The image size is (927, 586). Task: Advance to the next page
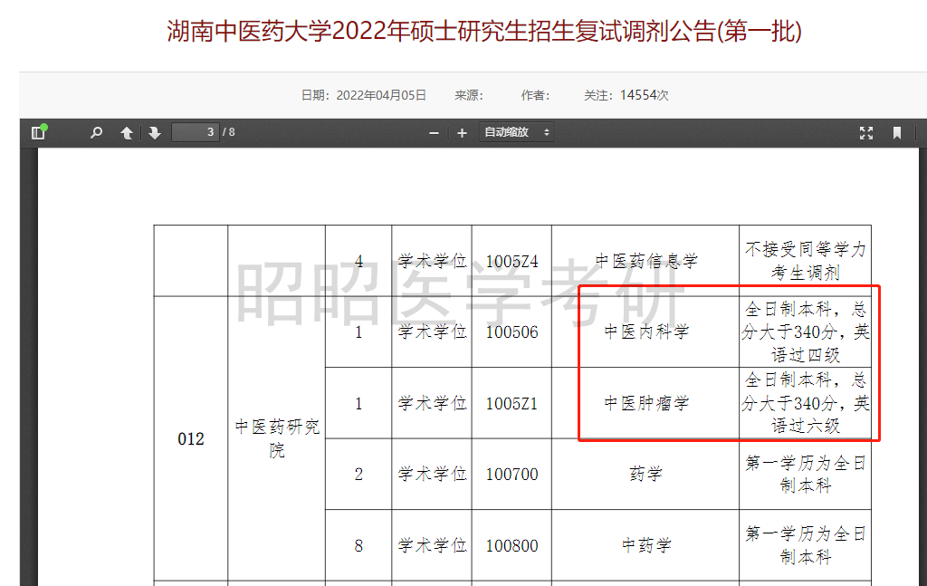tap(154, 132)
